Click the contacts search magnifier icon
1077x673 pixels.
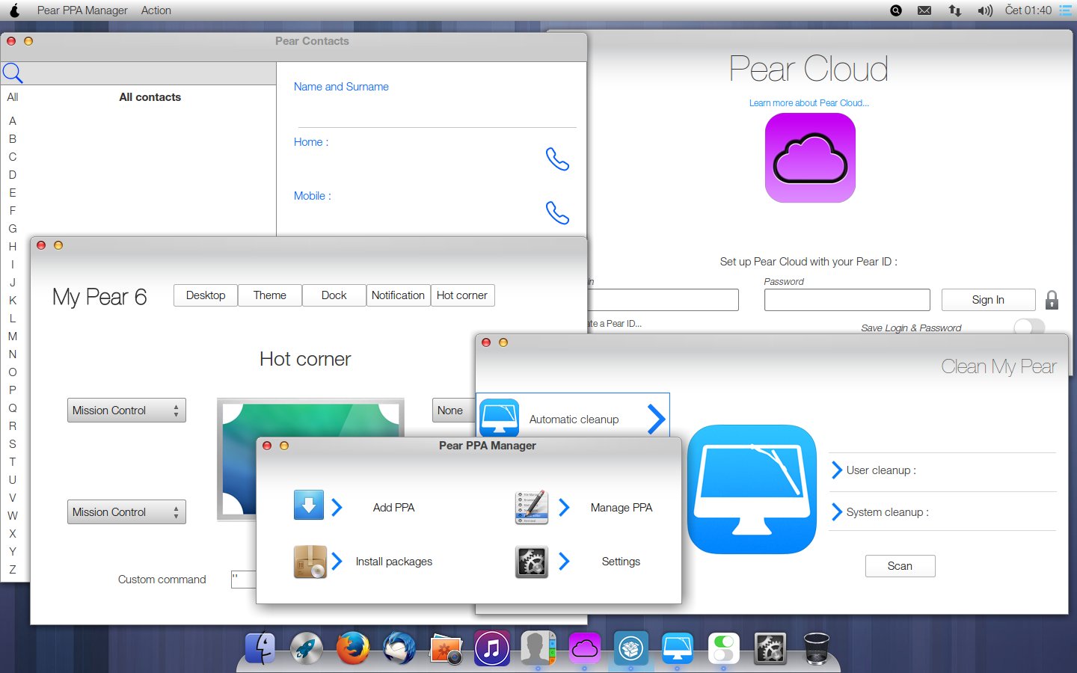[x=13, y=73]
